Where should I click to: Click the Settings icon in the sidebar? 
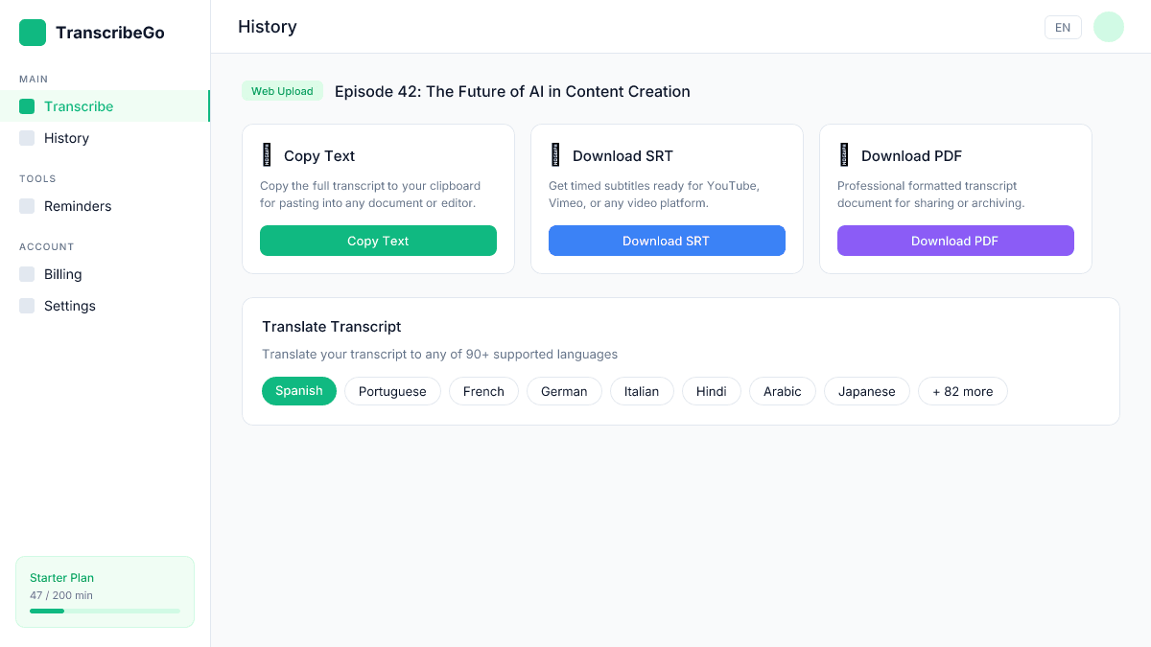27,306
